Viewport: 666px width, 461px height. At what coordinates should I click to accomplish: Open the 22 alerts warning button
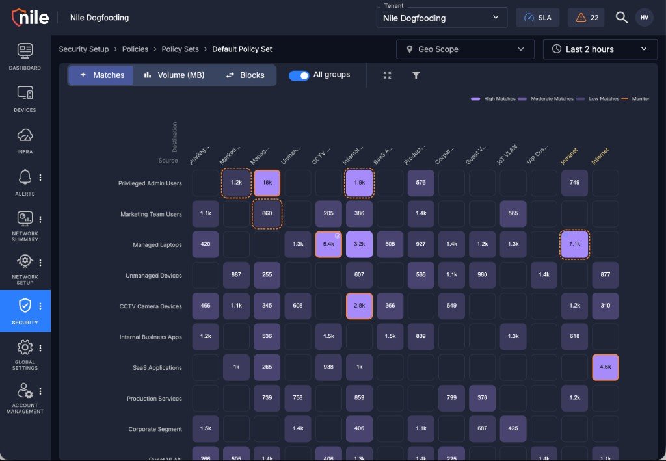[586, 18]
